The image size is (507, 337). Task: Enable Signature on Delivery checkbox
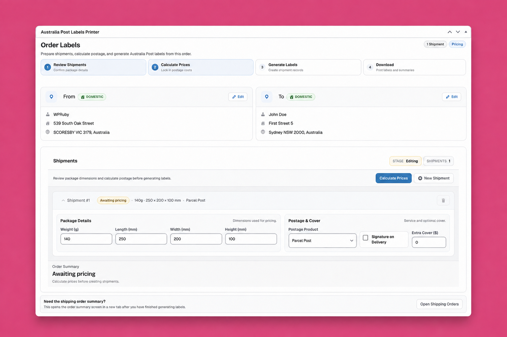click(x=365, y=238)
